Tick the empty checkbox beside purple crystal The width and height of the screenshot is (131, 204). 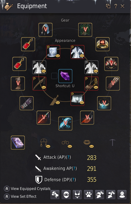(x=54, y=76)
